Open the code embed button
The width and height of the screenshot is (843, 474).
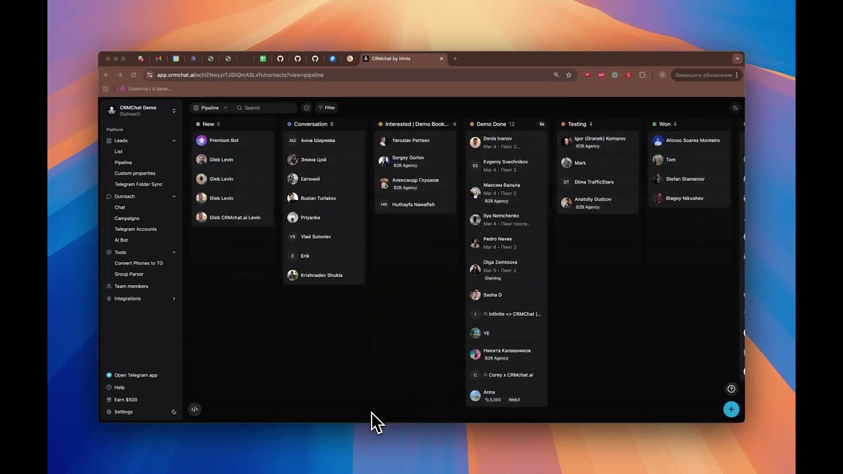point(194,409)
